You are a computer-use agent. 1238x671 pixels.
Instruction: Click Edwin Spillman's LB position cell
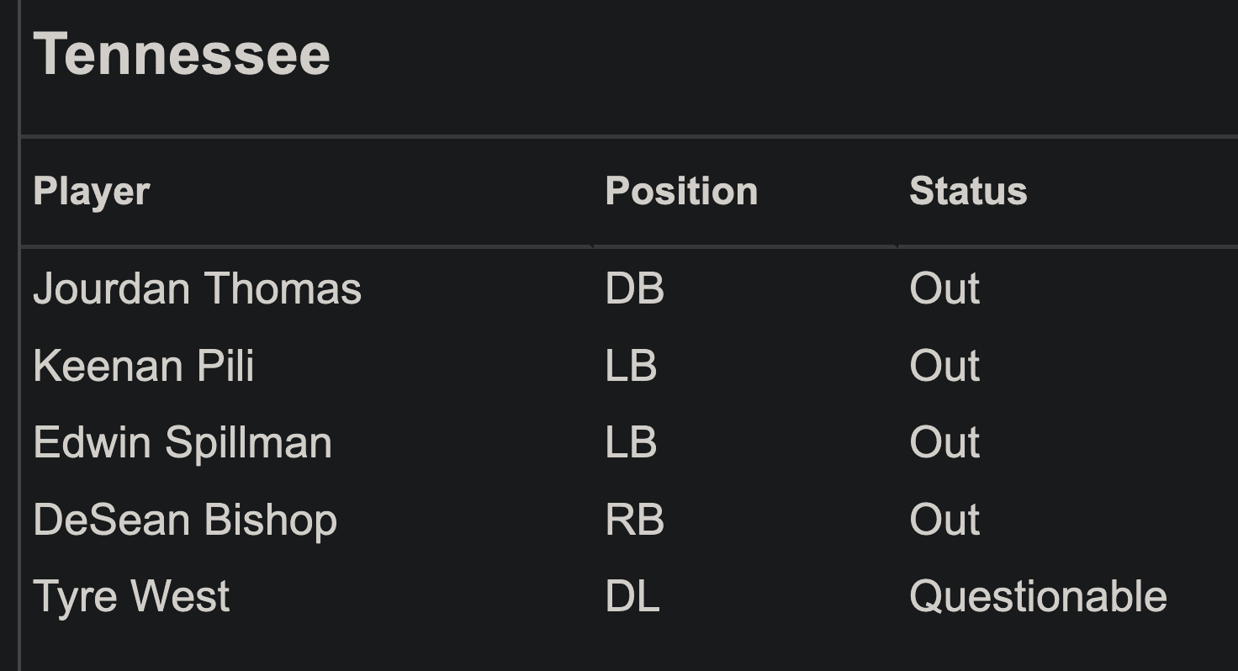pyautogui.click(x=631, y=442)
